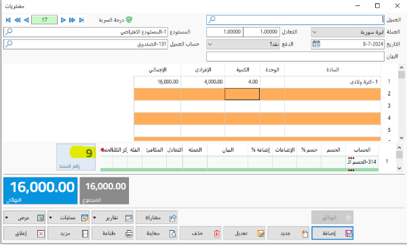Screen dimensions: 407x245
Task: Click the البيان statement input field
Action: tap(295, 56)
